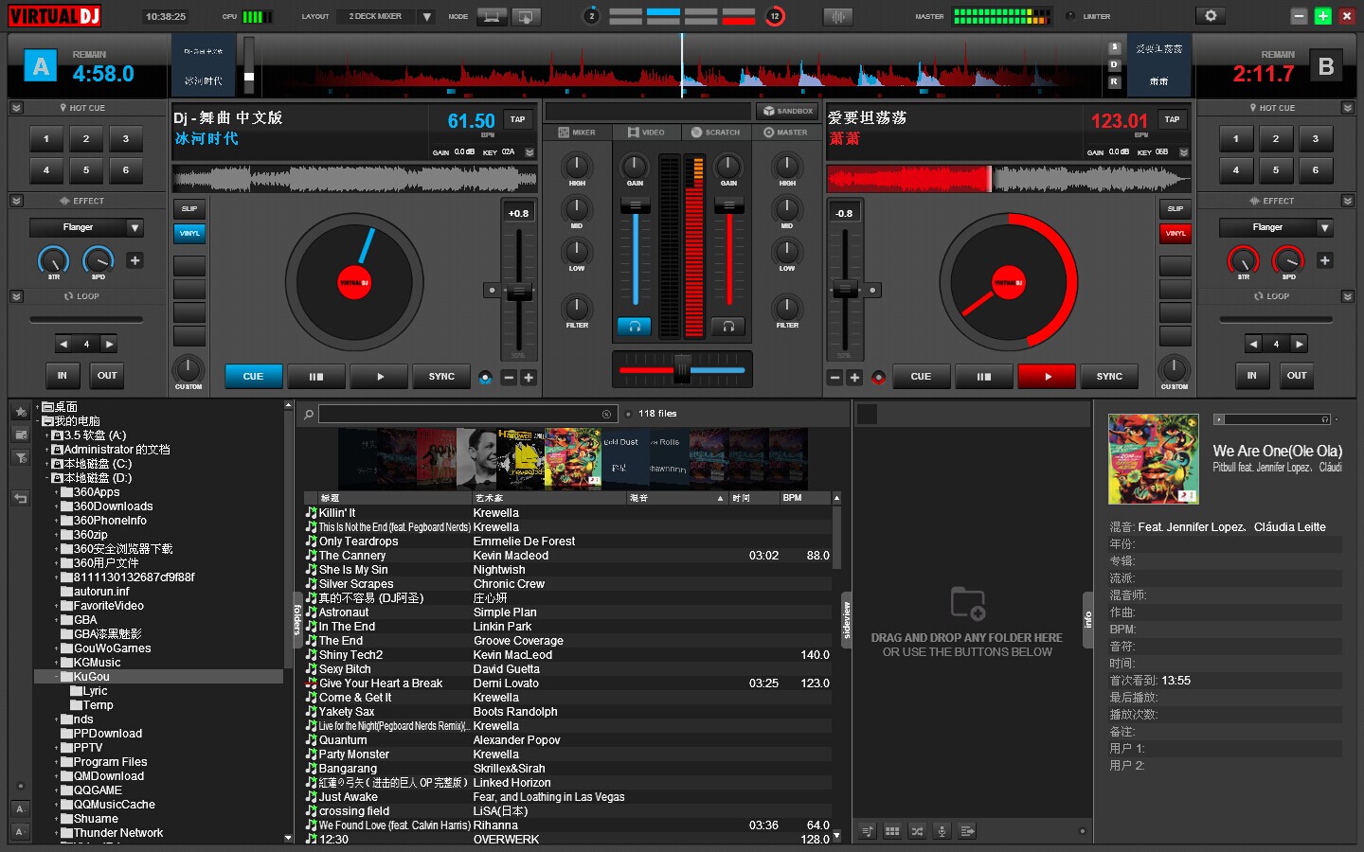Viewport: 1364px width, 852px height.
Task: Click deck A pitch reset disc icon
Action: 485,377
